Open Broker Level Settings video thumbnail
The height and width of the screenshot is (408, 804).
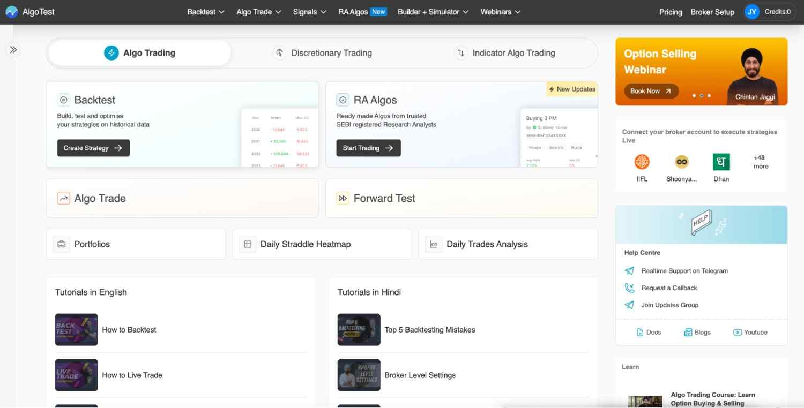359,375
